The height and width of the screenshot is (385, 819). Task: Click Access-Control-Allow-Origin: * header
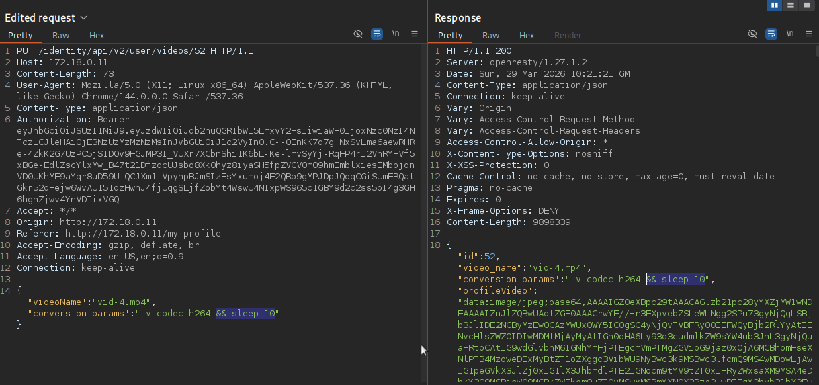click(x=527, y=142)
